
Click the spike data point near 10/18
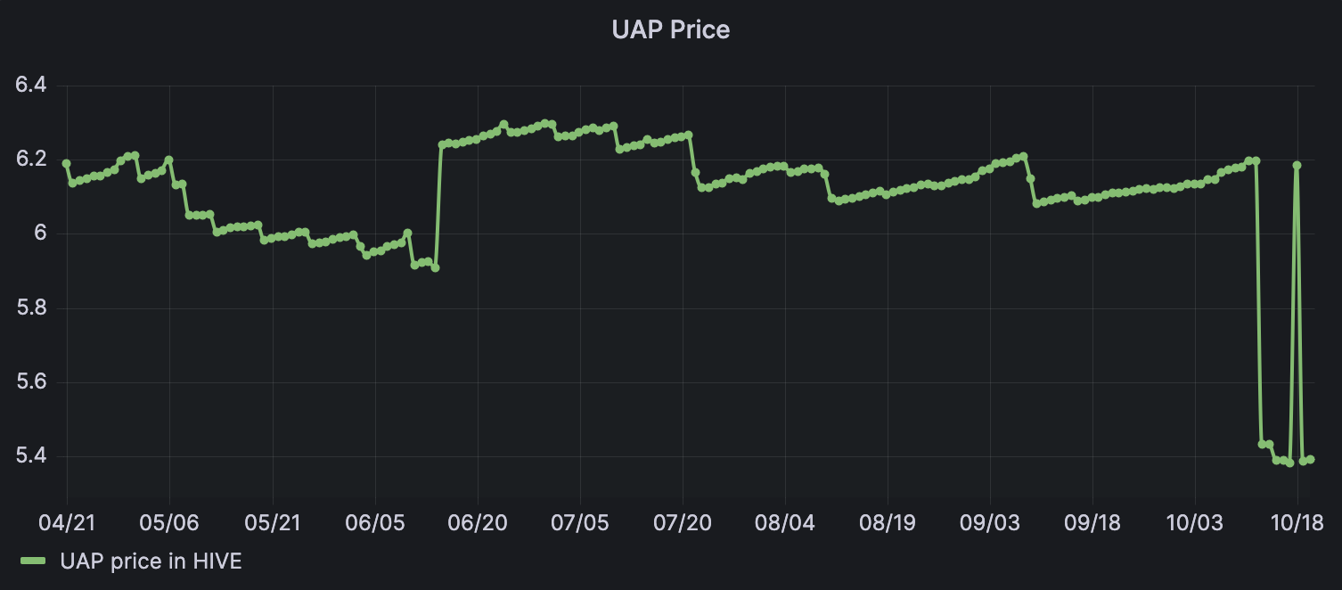point(1297,165)
